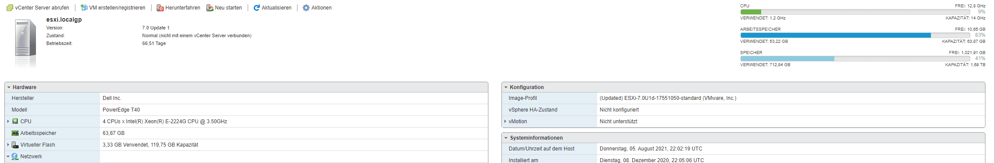Image resolution: width=995 pixels, height=163 pixels.
Task: Collapse the Hardware panel
Action: 9,87
